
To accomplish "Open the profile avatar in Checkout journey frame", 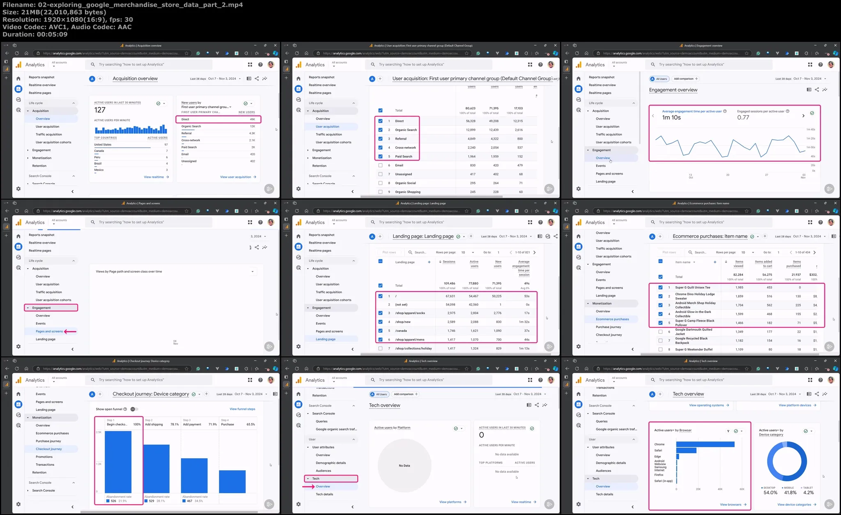I will click(x=271, y=380).
